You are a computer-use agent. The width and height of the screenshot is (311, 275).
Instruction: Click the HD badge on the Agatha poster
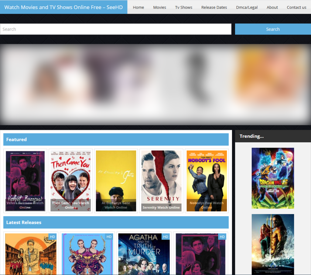click(166, 237)
